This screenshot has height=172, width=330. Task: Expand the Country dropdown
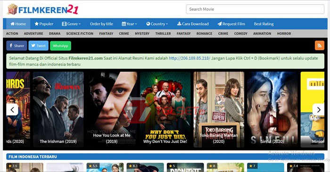pyautogui.click(x=157, y=24)
